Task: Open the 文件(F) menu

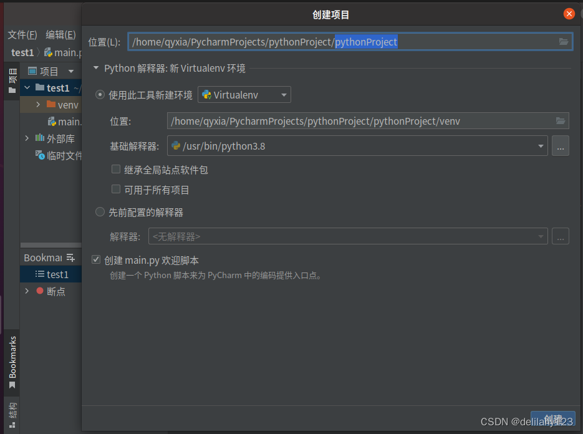Action: (x=22, y=35)
